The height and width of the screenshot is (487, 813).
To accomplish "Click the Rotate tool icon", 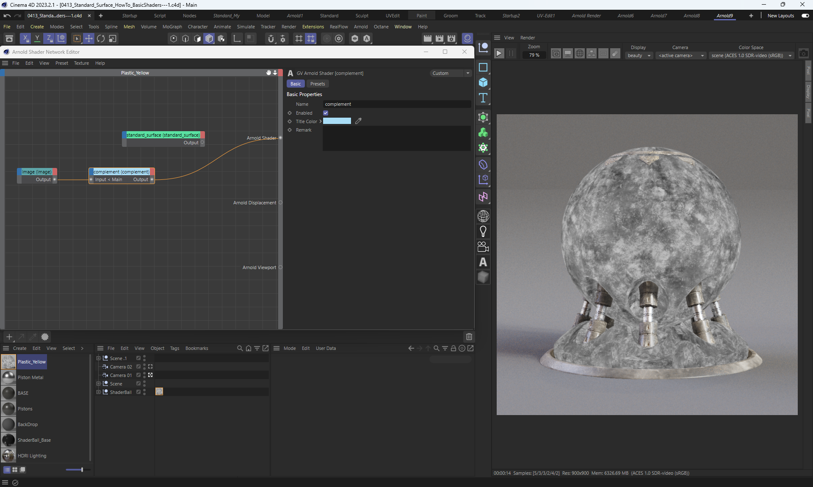I will coord(101,39).
